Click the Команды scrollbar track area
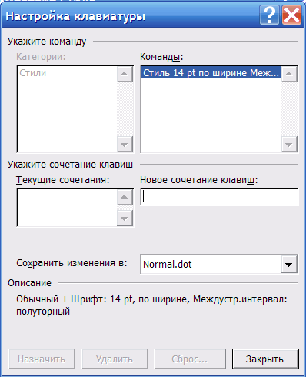This screenshot has height=377, width=306. point(289,109)
